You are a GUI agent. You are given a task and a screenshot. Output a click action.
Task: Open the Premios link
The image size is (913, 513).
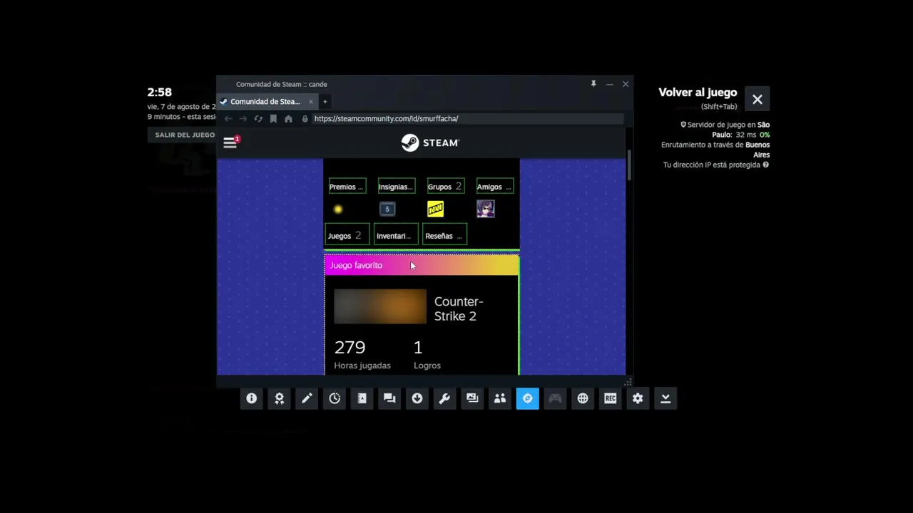[347, 187]
